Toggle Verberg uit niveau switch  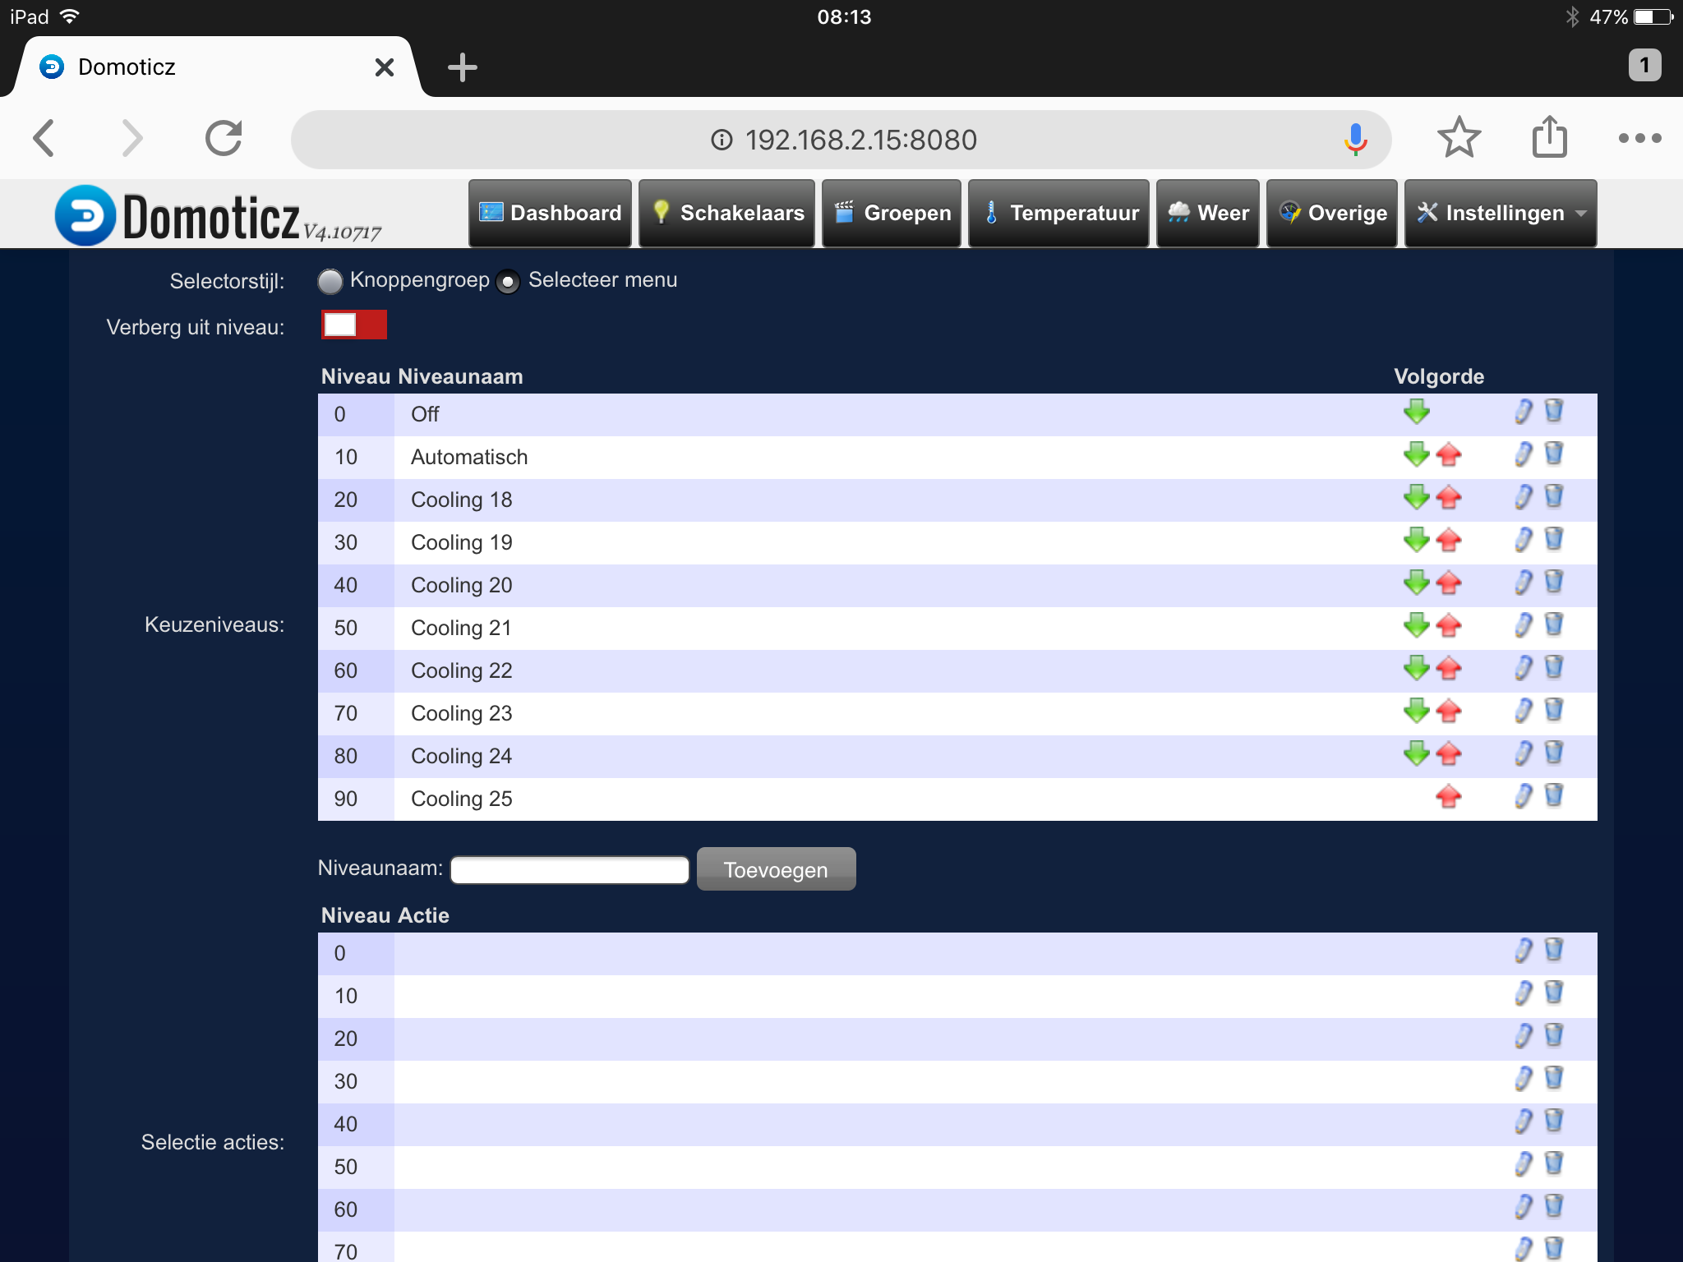pos(354,325)
